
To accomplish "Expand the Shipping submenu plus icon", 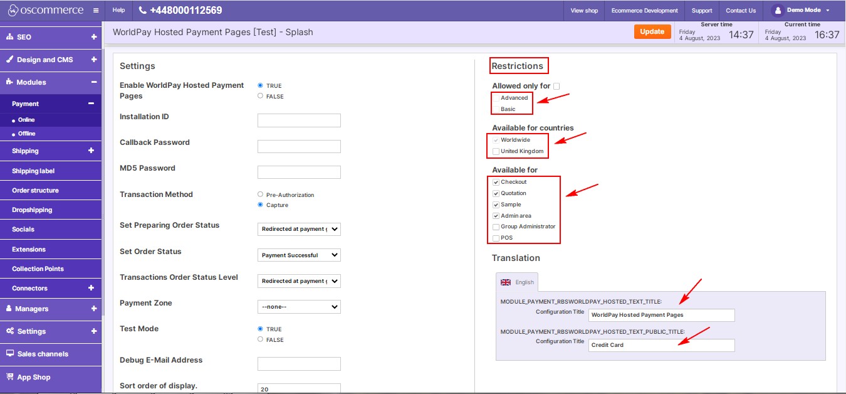I will (x=91, y=151).
